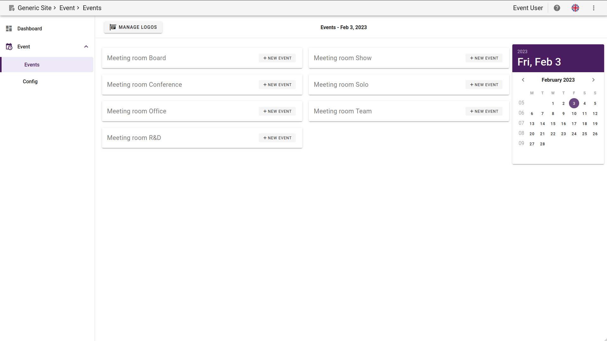Add new event for Meeting room Conference
Screen dimensions: 607x341
tap(277, 85)
